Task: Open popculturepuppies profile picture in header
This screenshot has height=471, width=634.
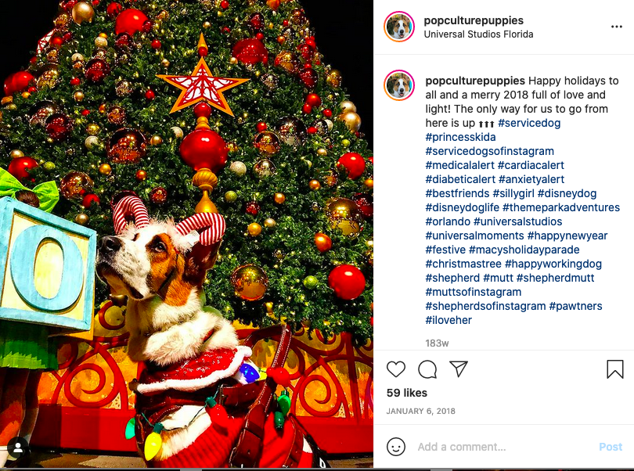Action: 399,27
